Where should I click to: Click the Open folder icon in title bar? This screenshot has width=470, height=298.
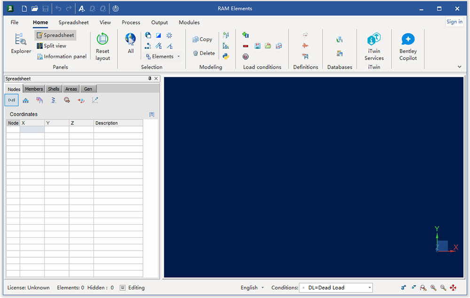click(x=35, y=8)
